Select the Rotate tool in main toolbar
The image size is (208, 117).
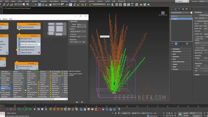[43, 5]
